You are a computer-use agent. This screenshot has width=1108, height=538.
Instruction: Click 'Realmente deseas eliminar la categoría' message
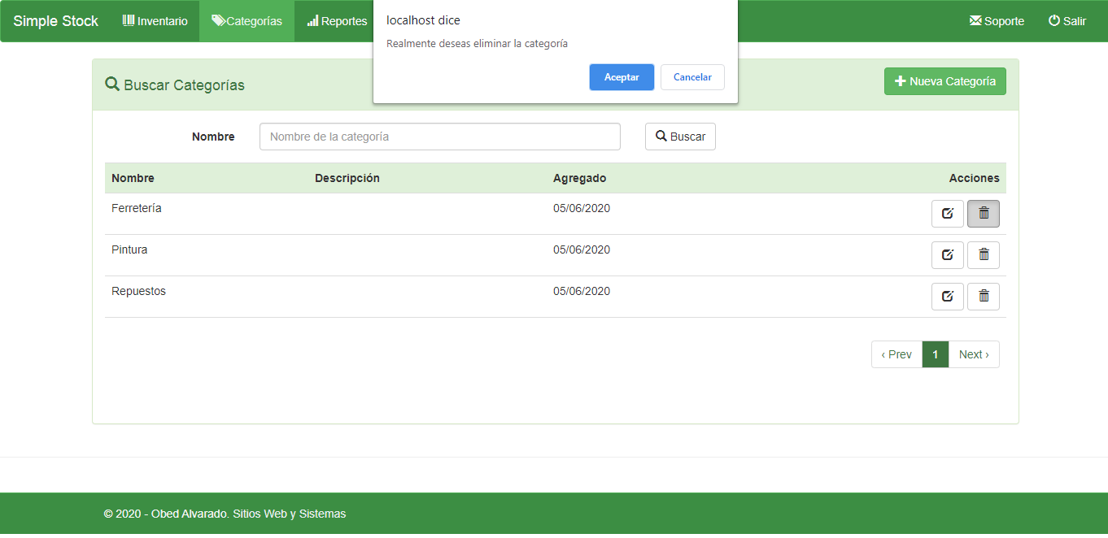point(477,44)
